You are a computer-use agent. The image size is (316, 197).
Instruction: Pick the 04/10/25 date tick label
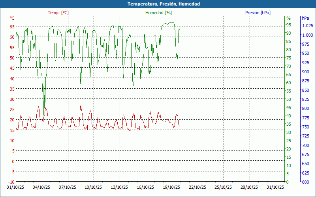coord(41,188)
